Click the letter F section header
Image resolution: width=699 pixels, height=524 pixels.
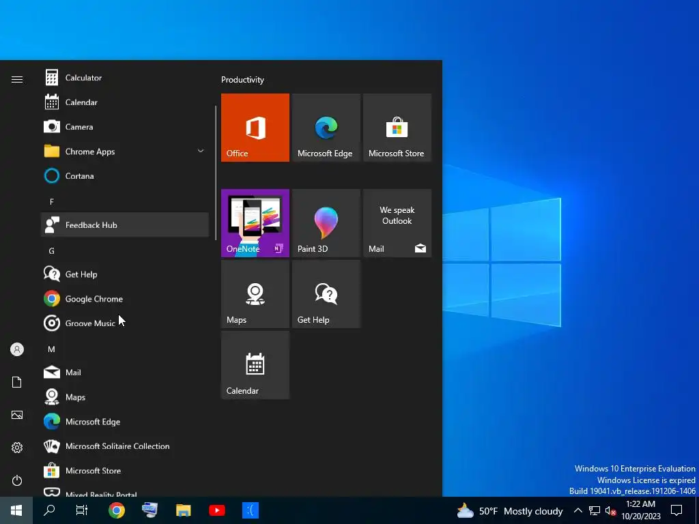point(52,202)
